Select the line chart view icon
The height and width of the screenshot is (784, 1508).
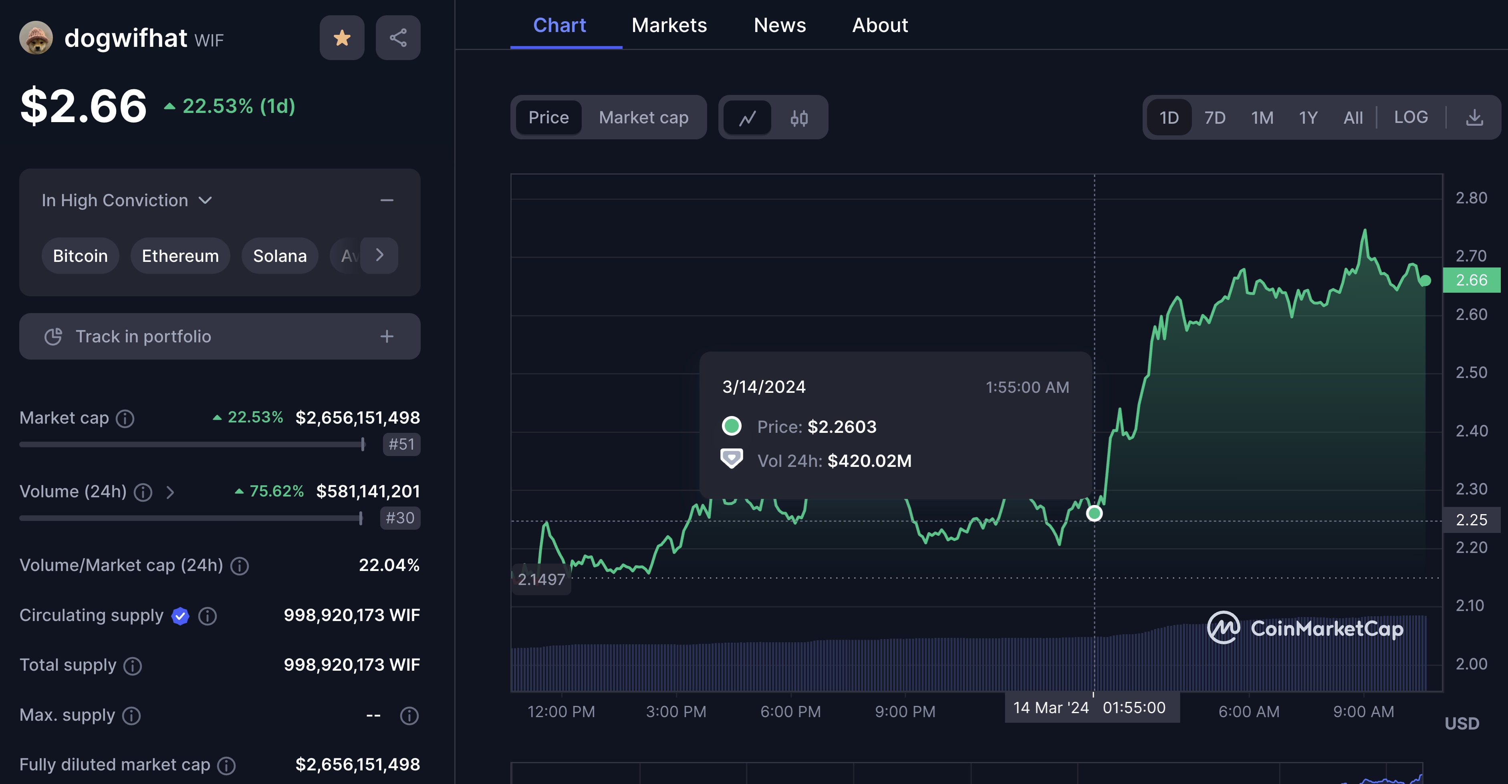coord(748,118)
